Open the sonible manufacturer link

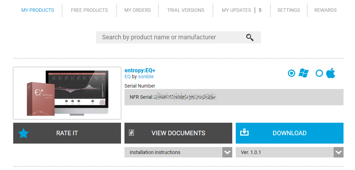point(146,76)
